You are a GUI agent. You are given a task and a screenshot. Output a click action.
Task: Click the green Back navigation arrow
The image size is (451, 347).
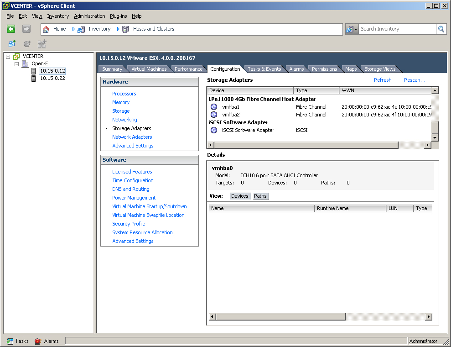11,29
